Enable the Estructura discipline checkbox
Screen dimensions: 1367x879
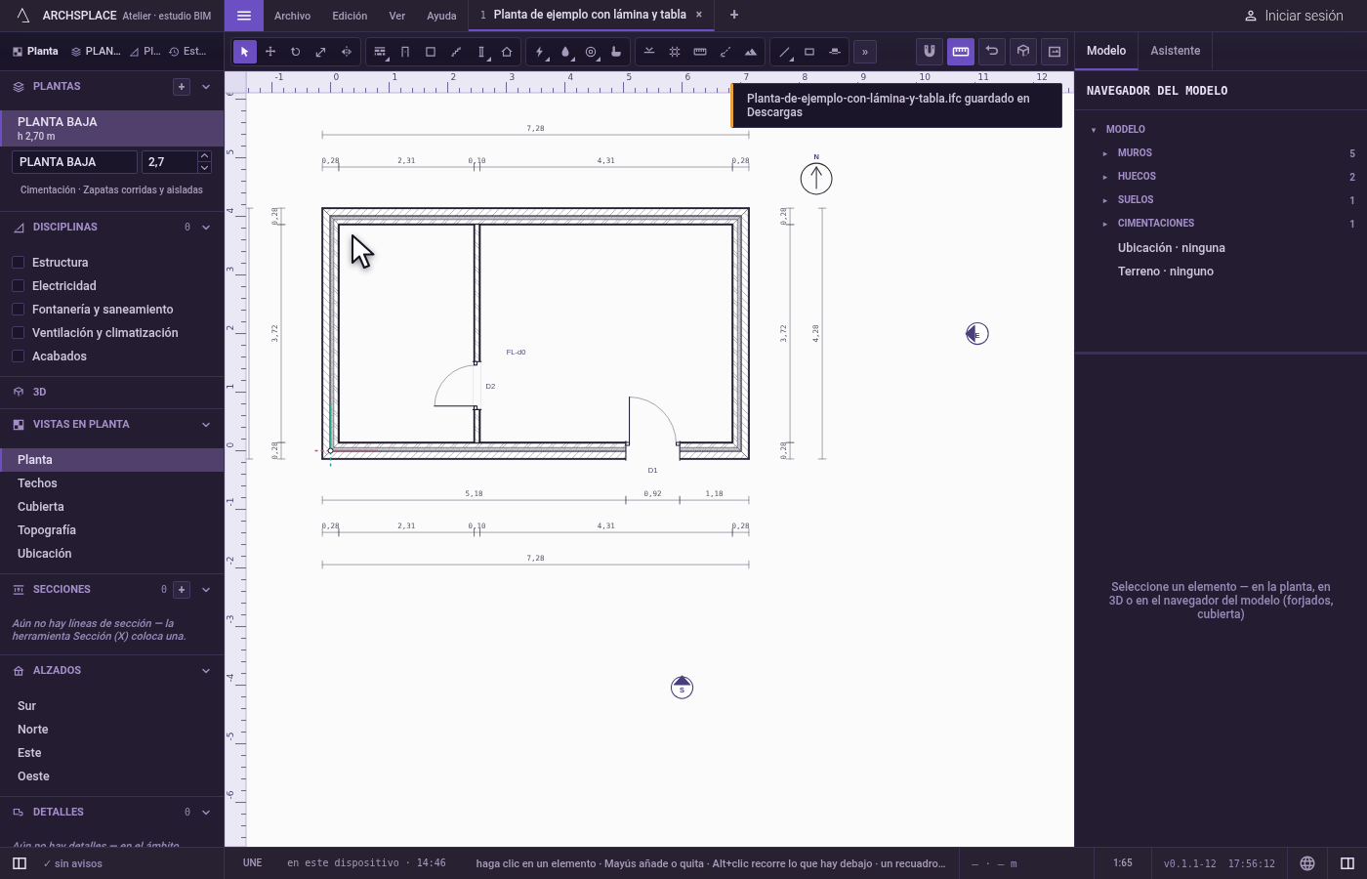pos(19,263)
